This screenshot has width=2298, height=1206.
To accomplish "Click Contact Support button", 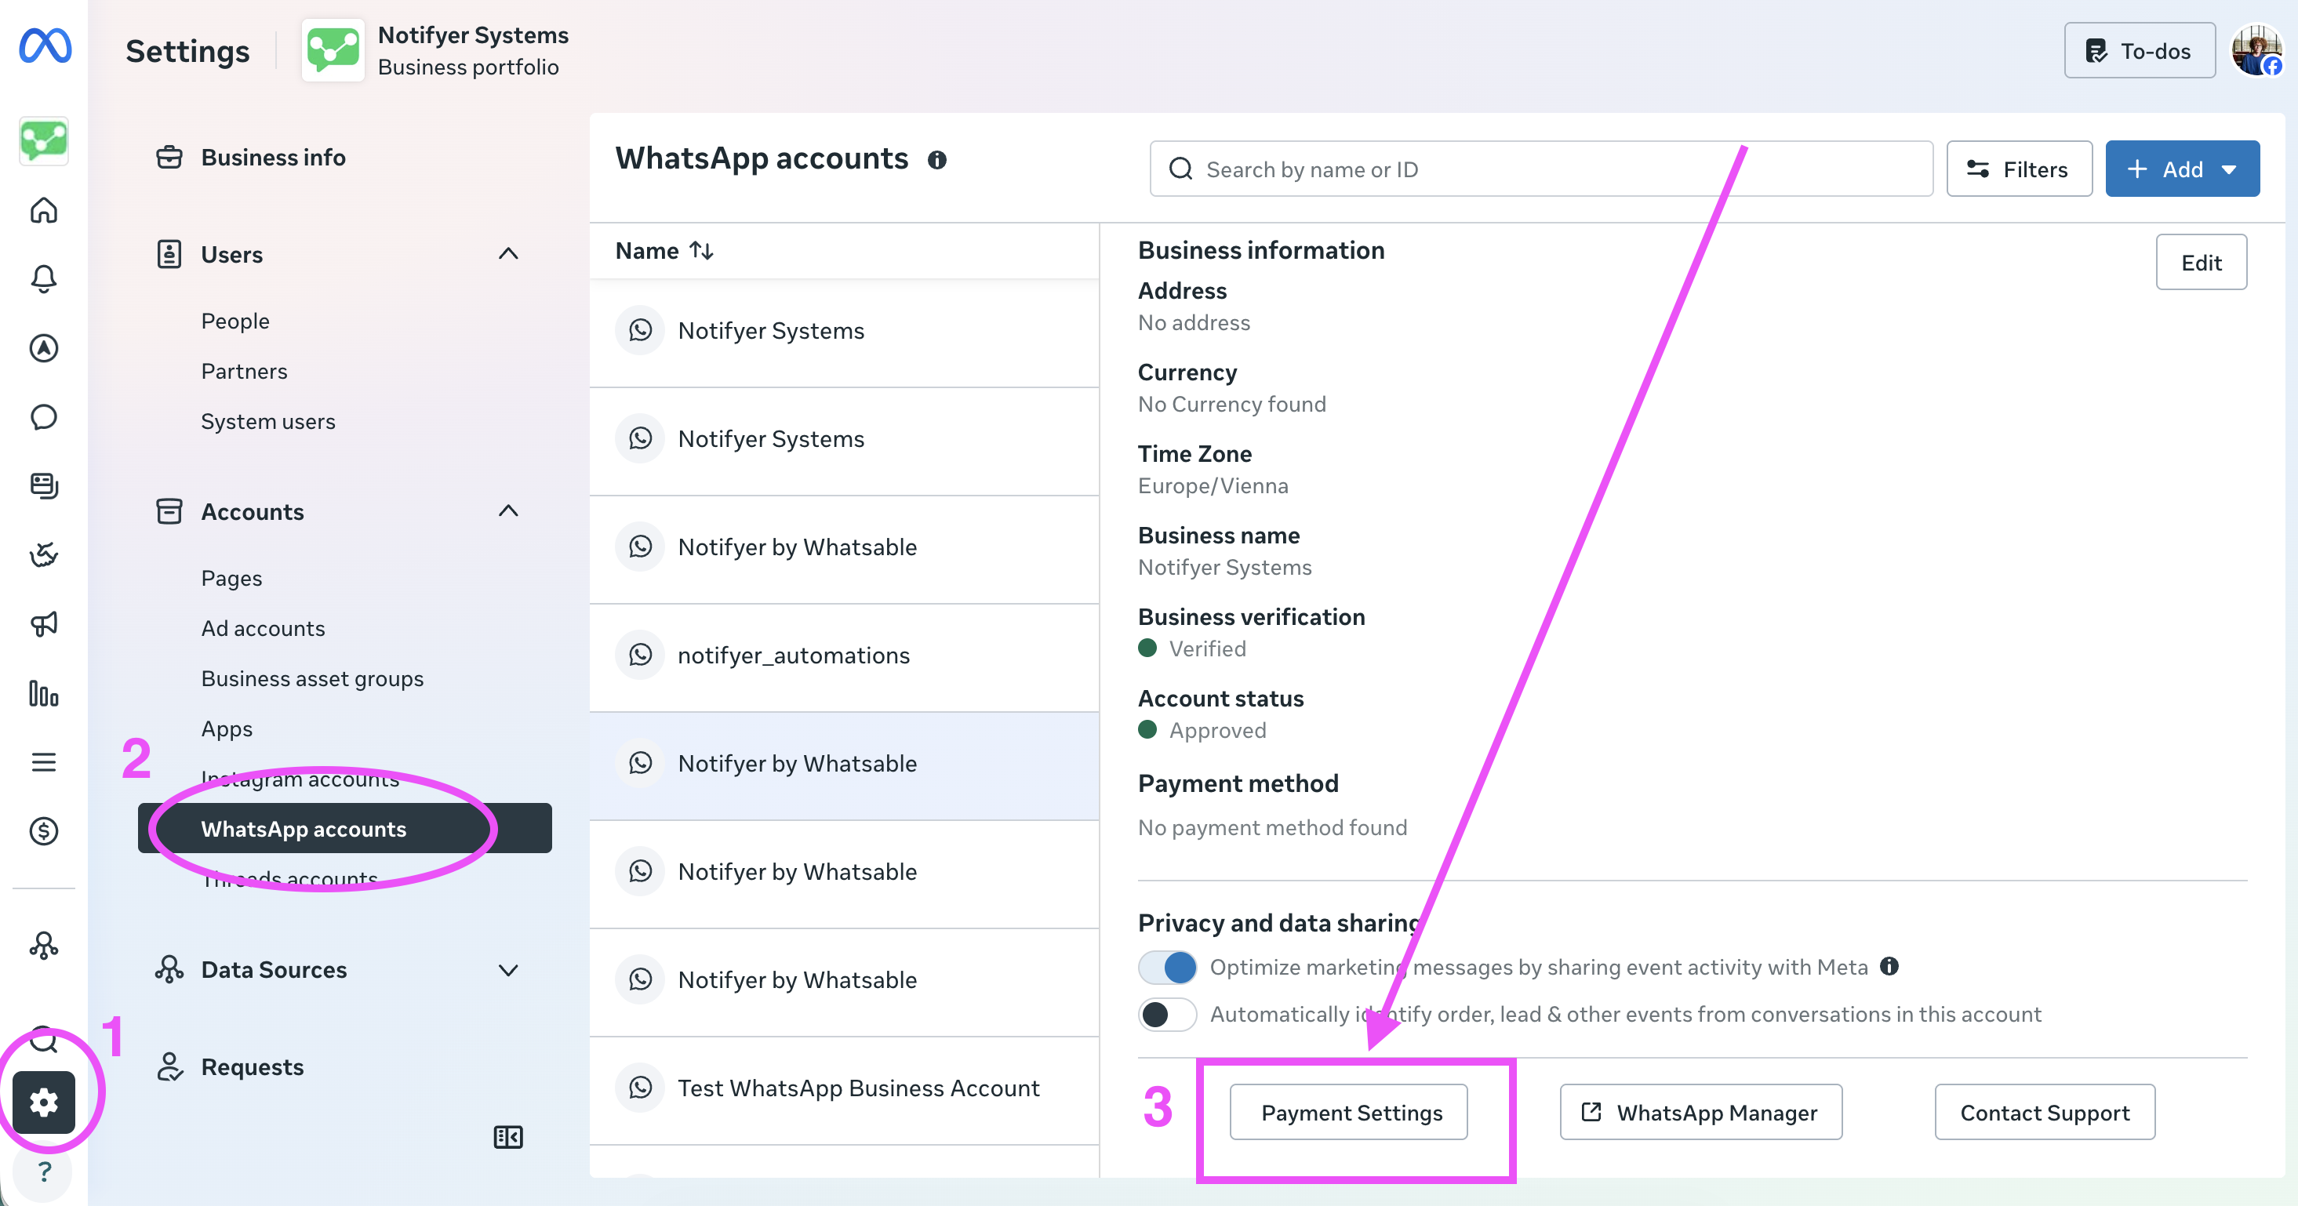I will [2045, 1113].
